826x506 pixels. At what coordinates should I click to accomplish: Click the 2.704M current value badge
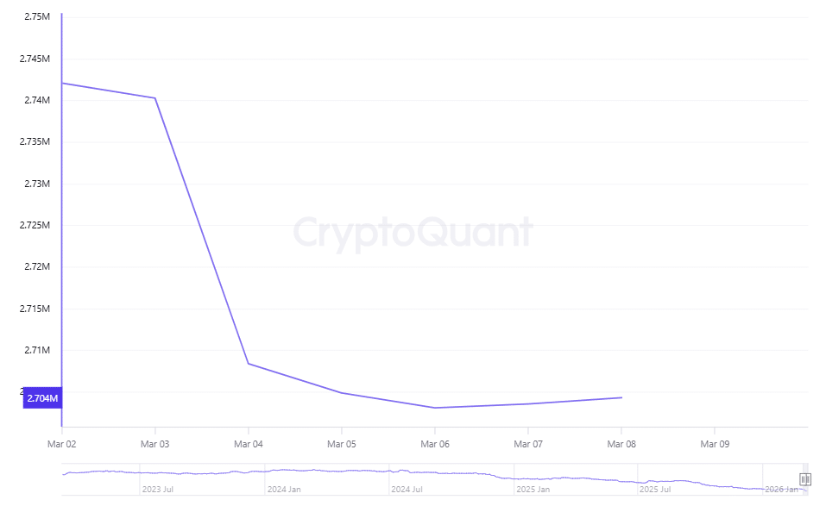(42, 398)
